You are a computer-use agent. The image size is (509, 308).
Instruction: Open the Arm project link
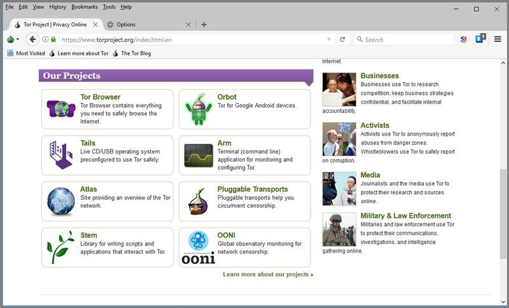click(225, 143)
